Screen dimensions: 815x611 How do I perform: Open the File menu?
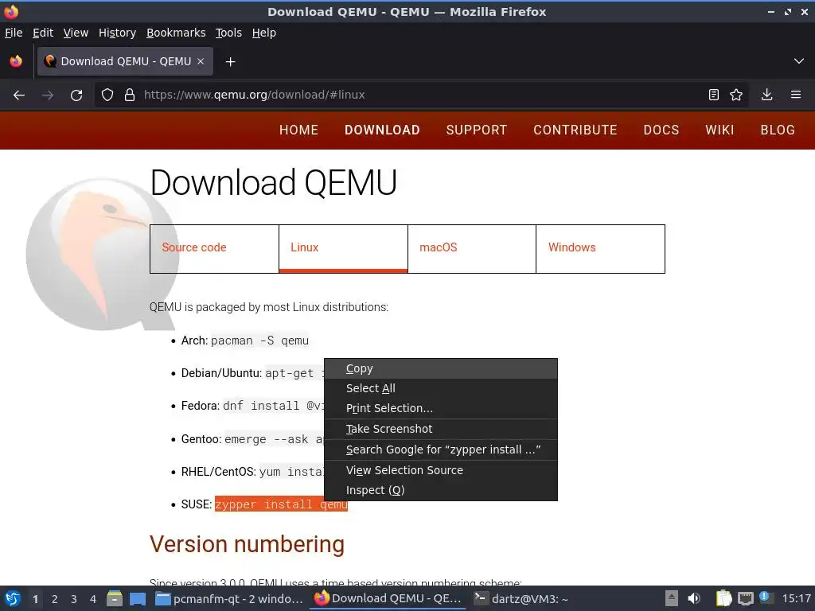pos(14,33)
